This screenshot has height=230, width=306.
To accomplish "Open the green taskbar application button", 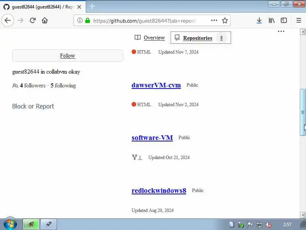I will click(31, 224).
